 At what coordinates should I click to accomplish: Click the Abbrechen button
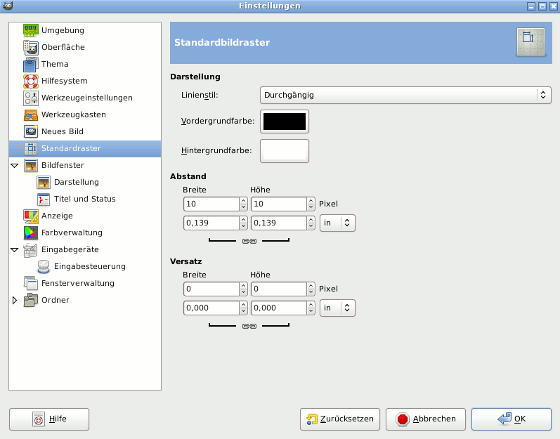tap(425, 419)
